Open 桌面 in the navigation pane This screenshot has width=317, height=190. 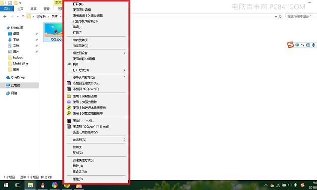pyautogui.click(x=16, y=34)
